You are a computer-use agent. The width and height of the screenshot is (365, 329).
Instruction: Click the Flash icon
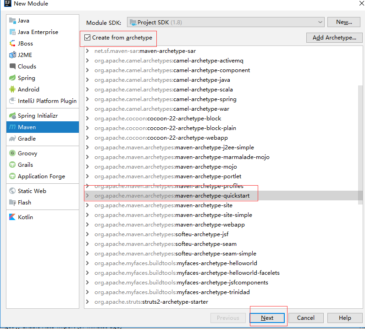click(12, 202)
